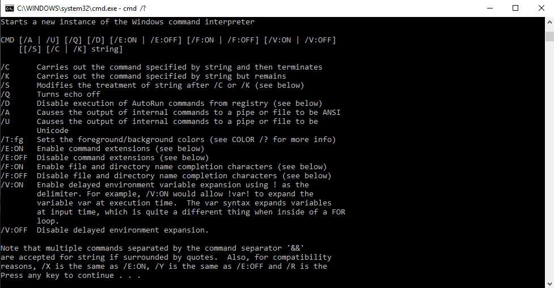
Task: Click the '/V:OFF' option label
Action: click(14, 230)
